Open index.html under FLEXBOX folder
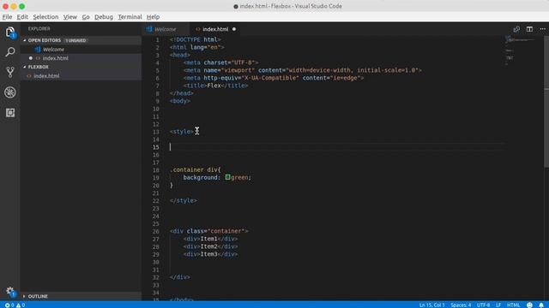 [46, 76]
